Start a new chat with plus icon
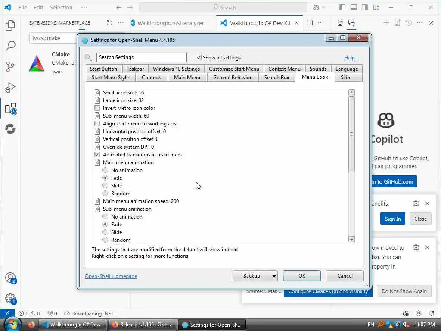The width and height of the screenshot is (441, 331). [x=386, y=23]
